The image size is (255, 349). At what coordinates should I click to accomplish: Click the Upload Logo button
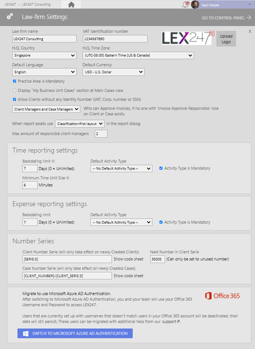tap(226, 39)
